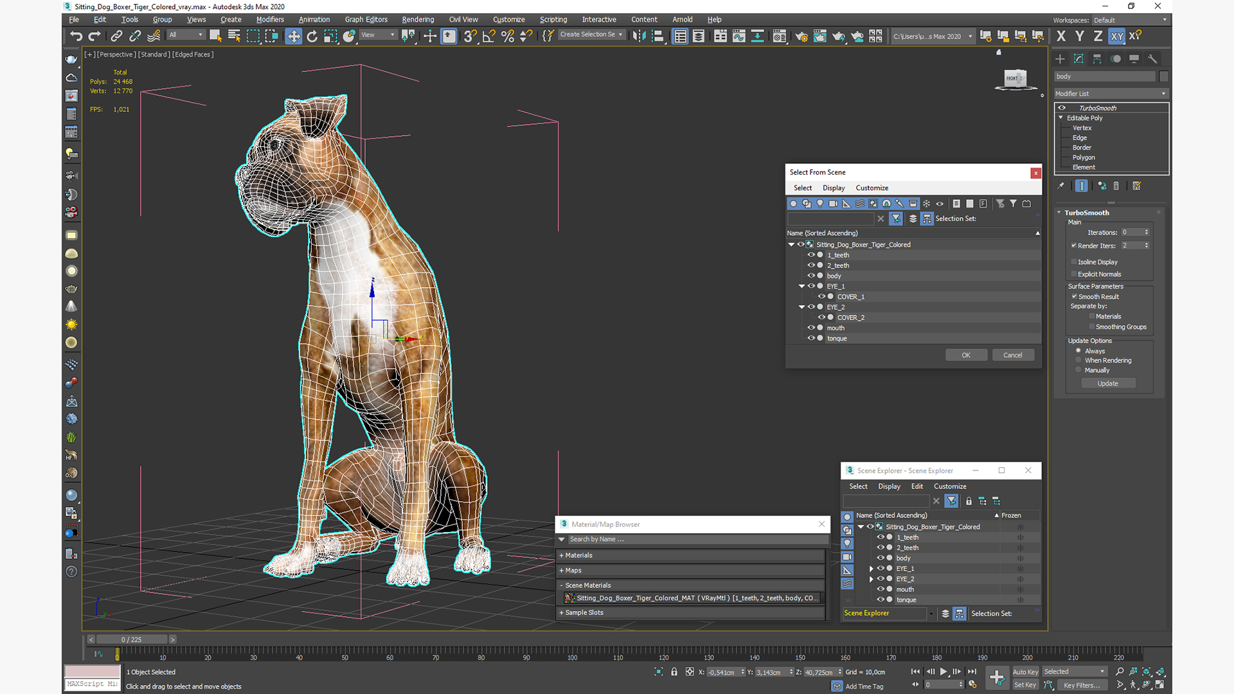The image size is (1234, 694).
Task: Click Play Animation button
Action: pyautogui.click(x=943, y=672)
